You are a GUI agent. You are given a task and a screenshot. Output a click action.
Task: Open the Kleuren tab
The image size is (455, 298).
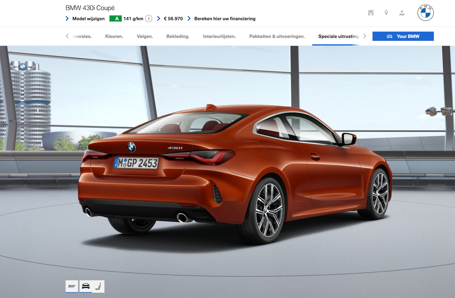[x=114, y=36]
